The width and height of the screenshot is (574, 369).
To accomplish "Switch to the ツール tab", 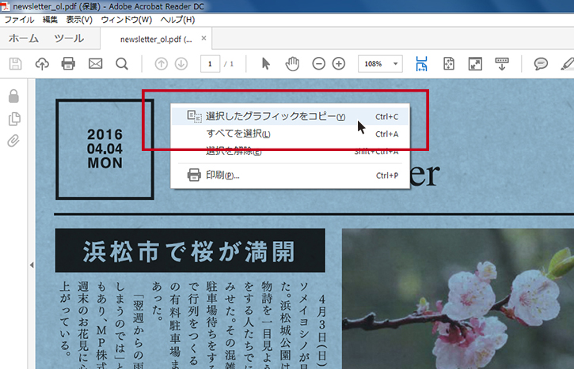I will (69, 39).
